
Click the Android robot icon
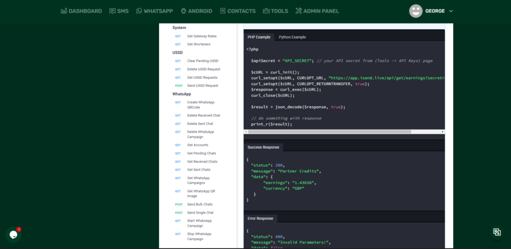pyautogui.click(x=184, y=11)
